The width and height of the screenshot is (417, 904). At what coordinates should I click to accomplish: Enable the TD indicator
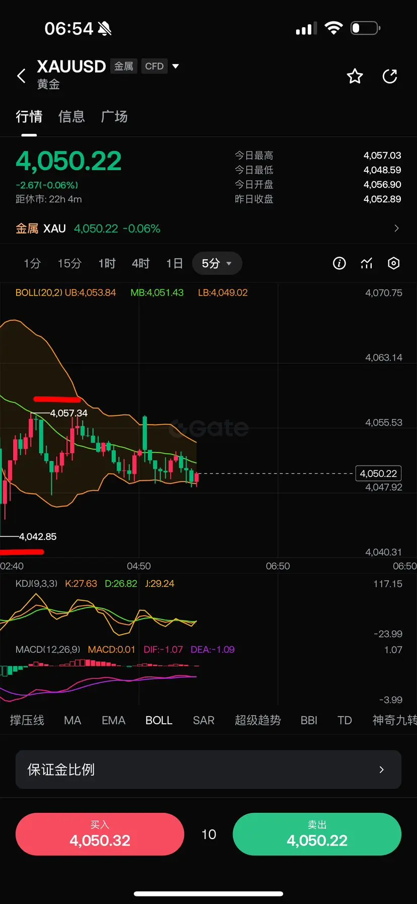coord(344,720)
